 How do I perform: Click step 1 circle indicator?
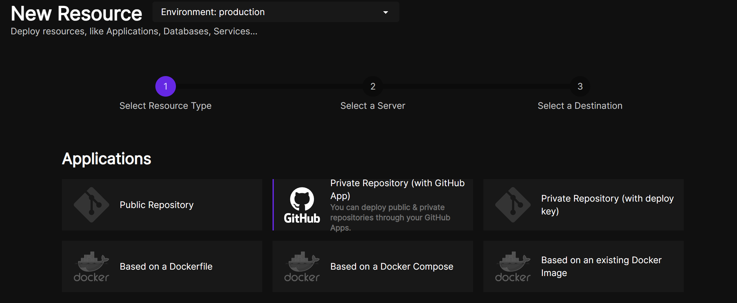[x=165, y=86]
